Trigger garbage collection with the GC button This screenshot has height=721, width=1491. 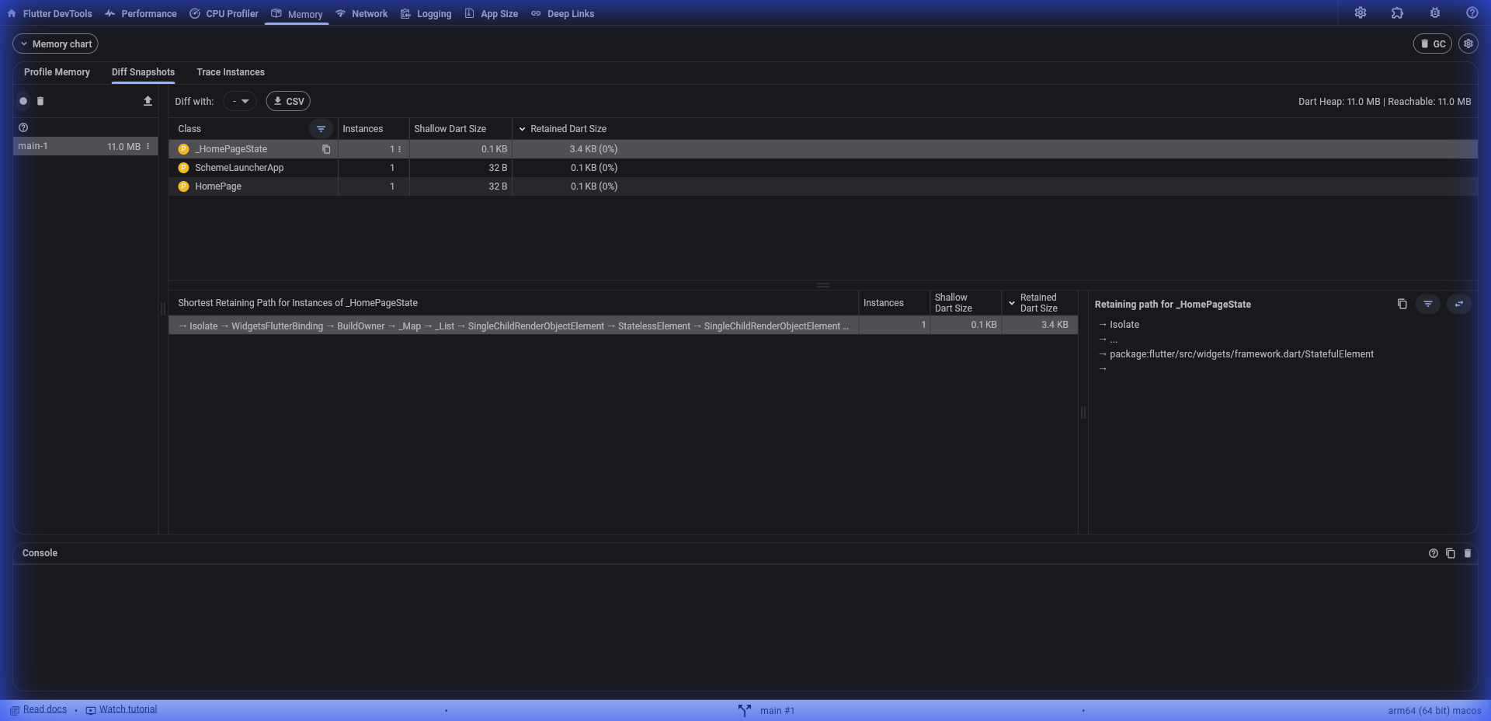coord(1432,44)
